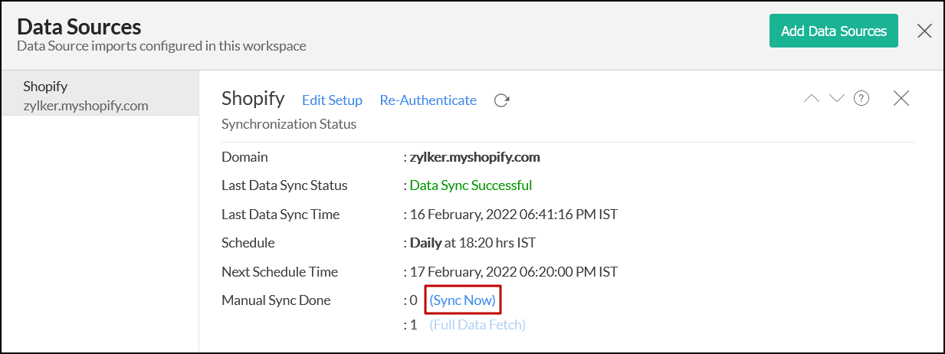Close the Shopify details panel

pos(901,98)
